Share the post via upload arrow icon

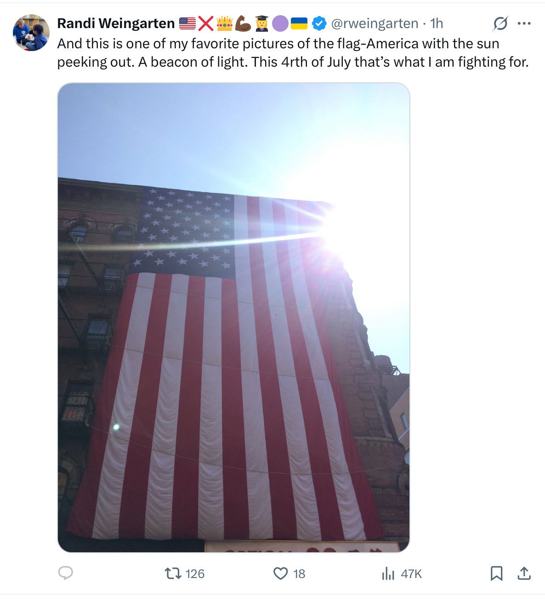(524, 573)
